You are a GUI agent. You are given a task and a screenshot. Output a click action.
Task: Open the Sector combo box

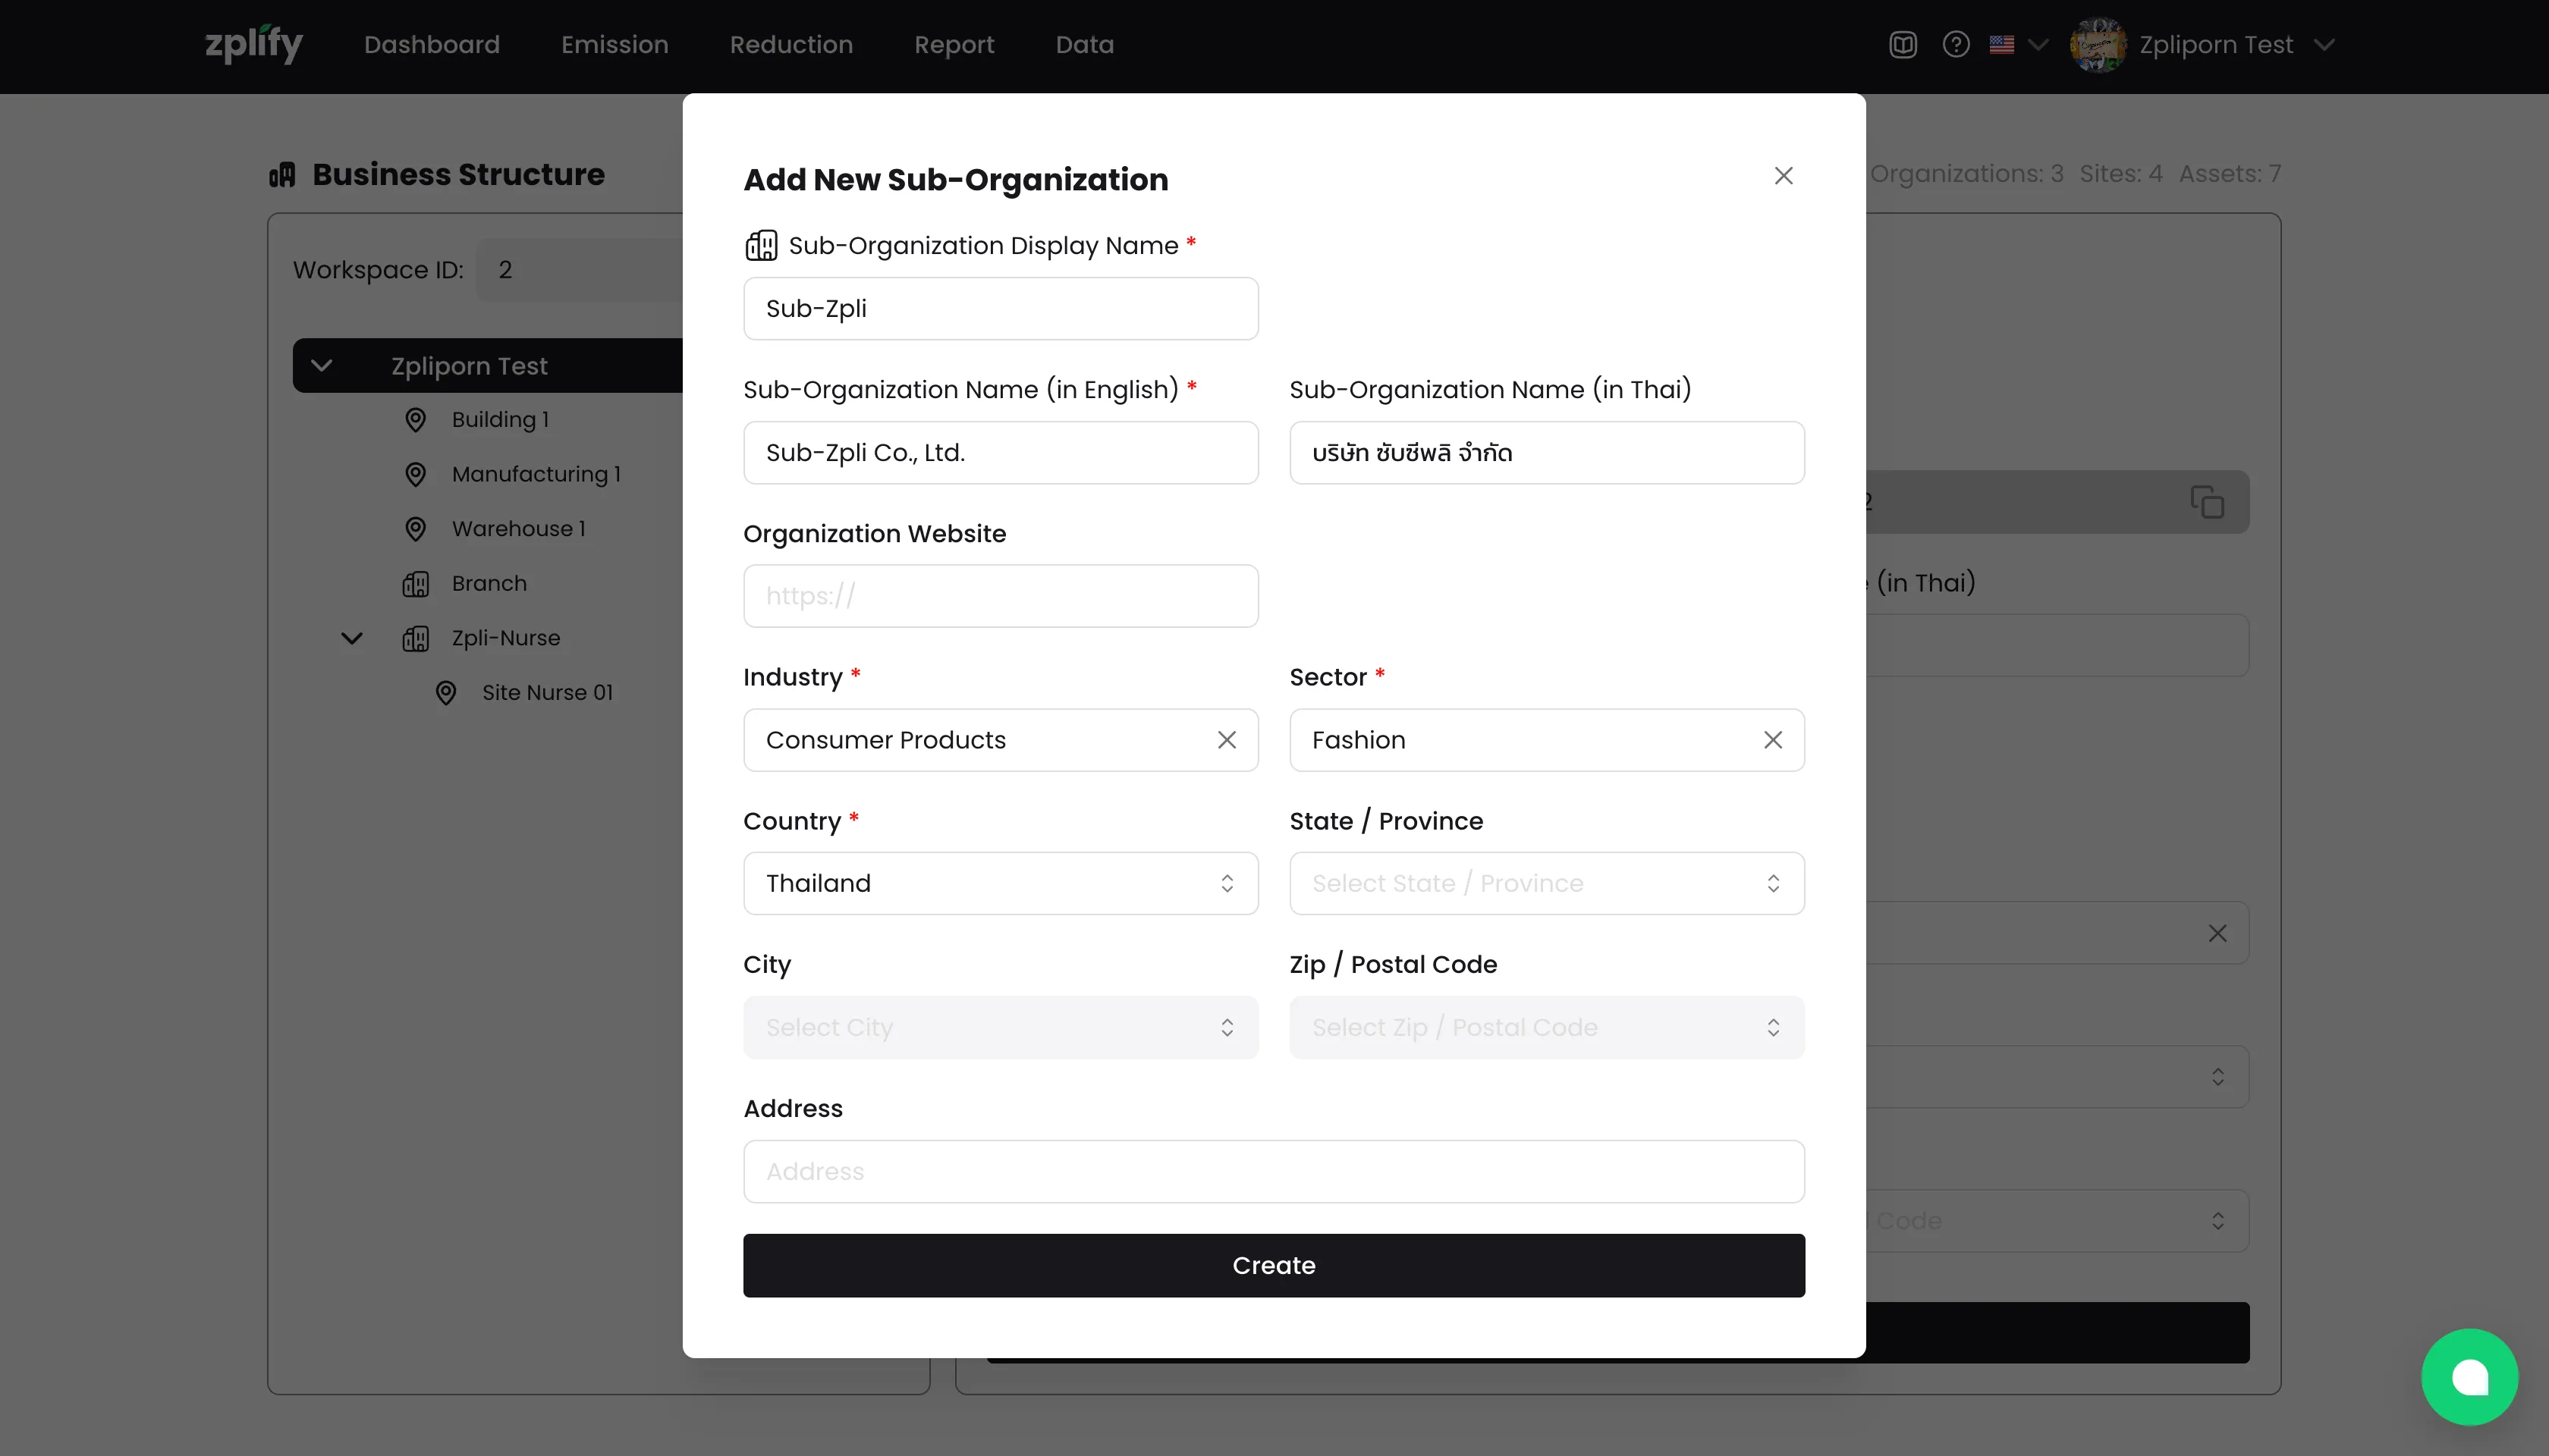point(1520,740)
